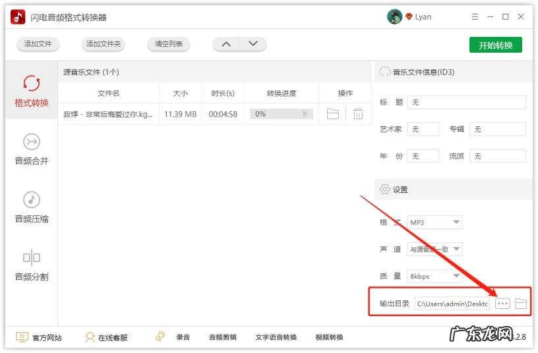Open output folder icon next to browse button
Screen dimensions: 538x353
[x=521, y=304]
